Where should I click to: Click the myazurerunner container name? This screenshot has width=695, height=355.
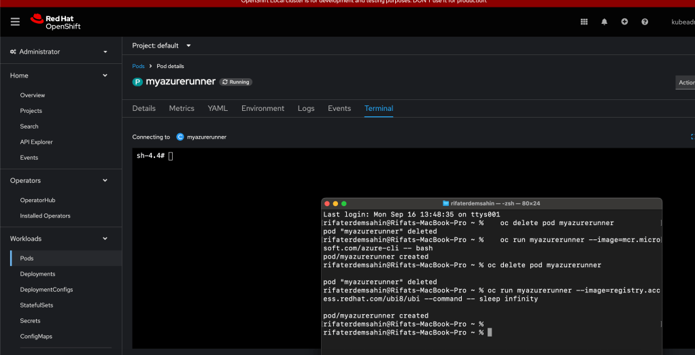tap(207, 137)
